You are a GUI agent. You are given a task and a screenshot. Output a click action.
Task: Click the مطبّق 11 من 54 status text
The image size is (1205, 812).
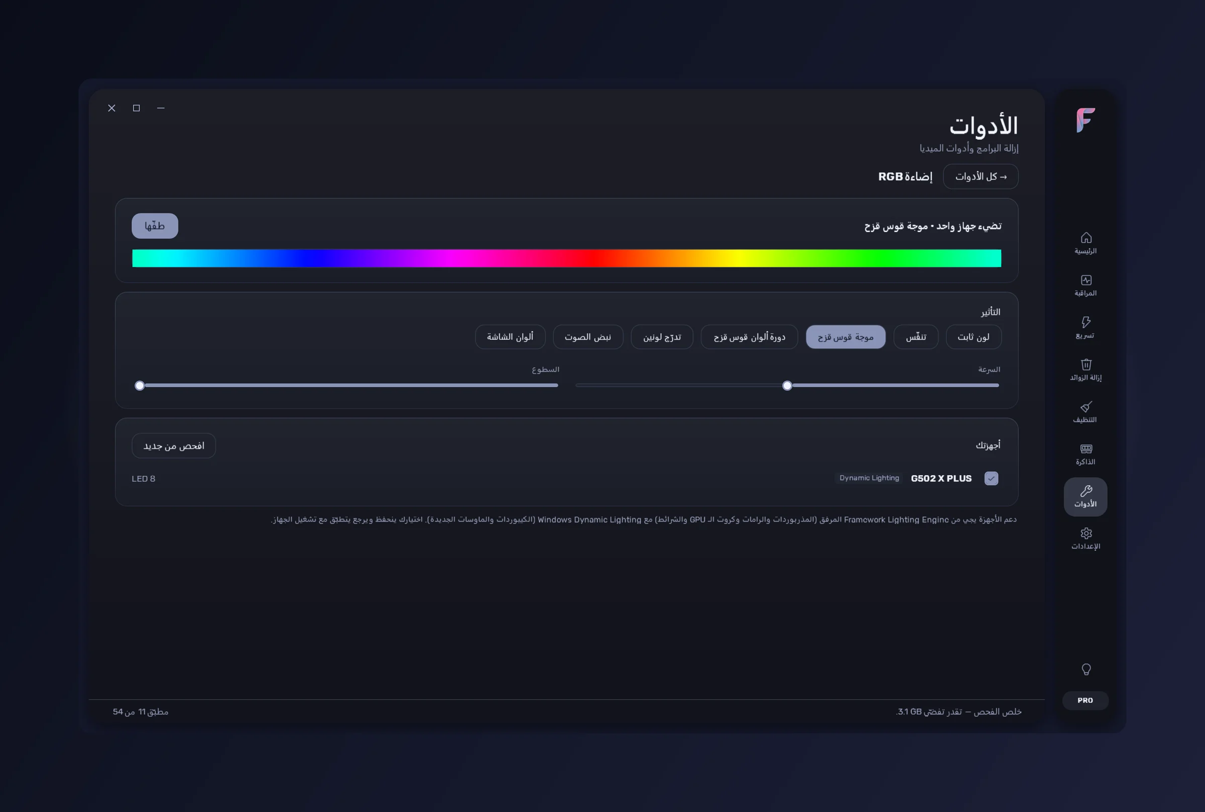click(141, 712)
